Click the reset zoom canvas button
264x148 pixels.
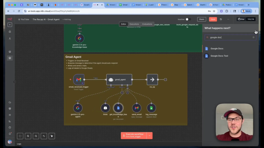pos(44,136)
